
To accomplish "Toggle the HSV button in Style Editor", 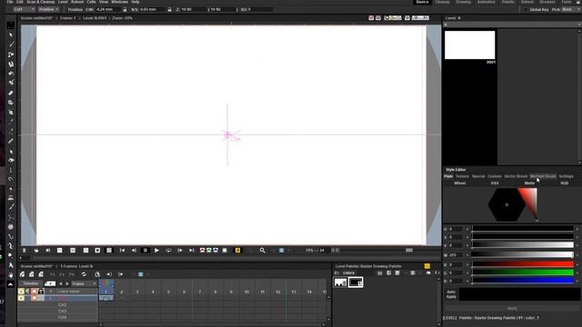I will click(495, 183).
